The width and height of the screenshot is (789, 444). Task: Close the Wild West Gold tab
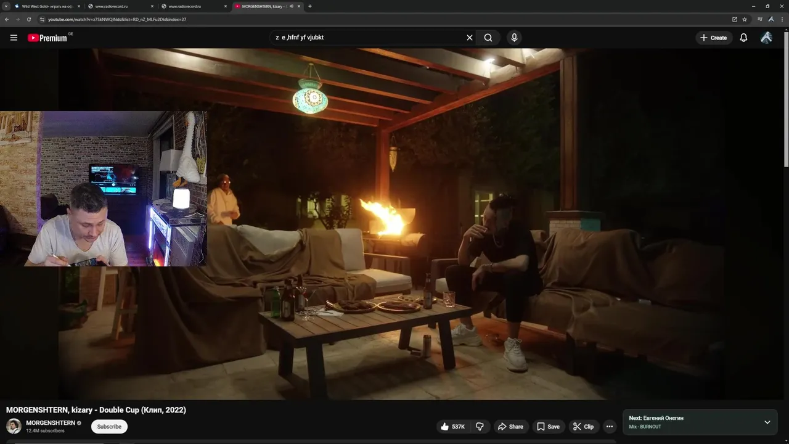click(78, 6)
